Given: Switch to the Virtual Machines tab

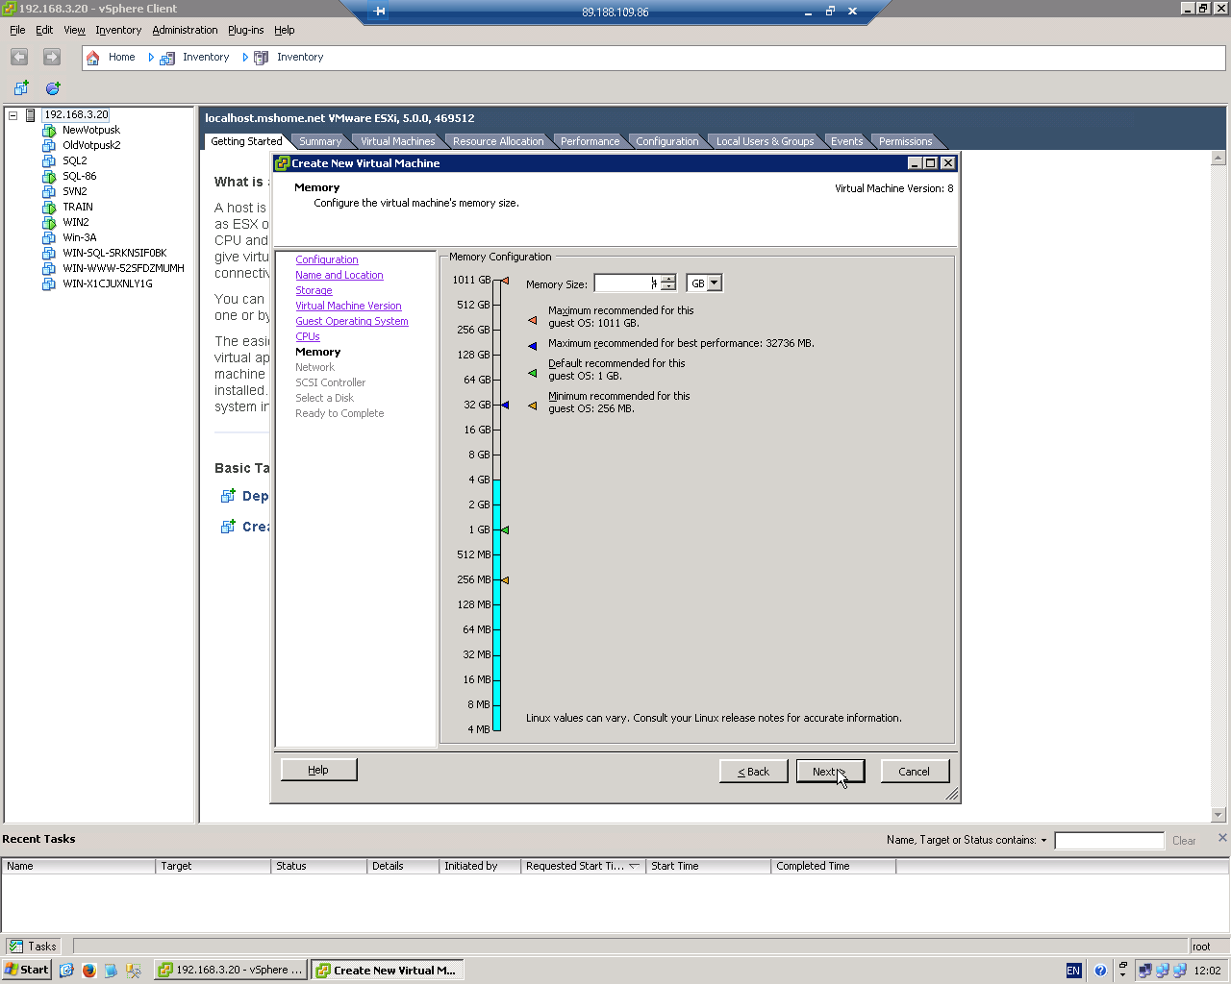Looking at the screenshot, I should point(397,141).
